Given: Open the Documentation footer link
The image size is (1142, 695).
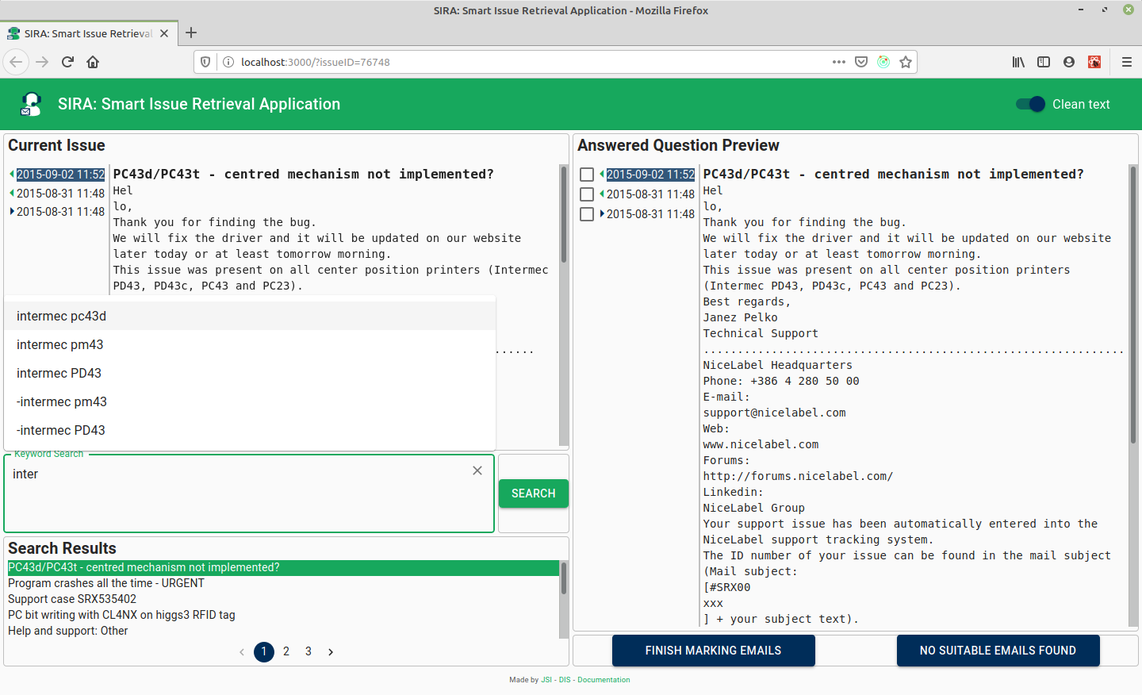Looking at the screenshot, I should click(x=604, y=680).
